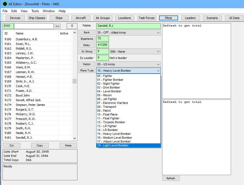Click the Name column header

click(36, 33)
